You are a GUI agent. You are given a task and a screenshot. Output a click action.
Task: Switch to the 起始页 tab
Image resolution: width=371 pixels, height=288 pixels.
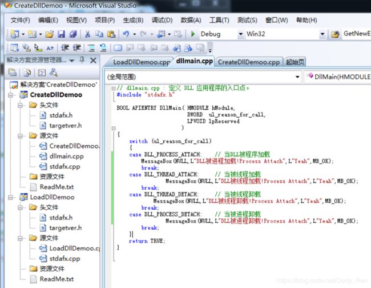tap(295, 62)
